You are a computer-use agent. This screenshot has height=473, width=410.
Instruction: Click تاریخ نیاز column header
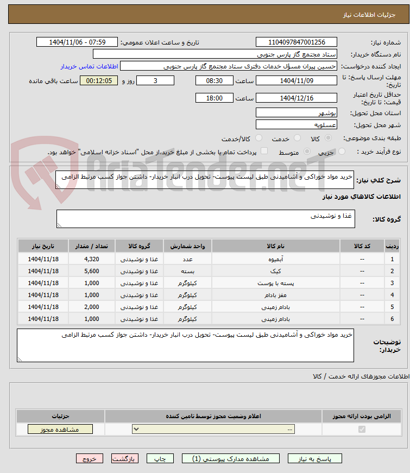43,246
